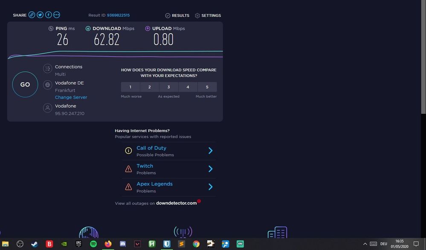Share result on Facebook
426x250 pixels.
(48, 15)
